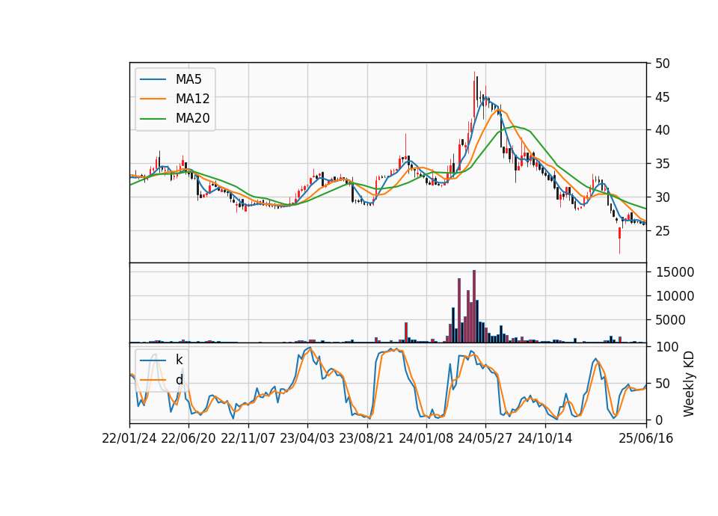Click the 22/01/24 date tick label

(129, 438)
